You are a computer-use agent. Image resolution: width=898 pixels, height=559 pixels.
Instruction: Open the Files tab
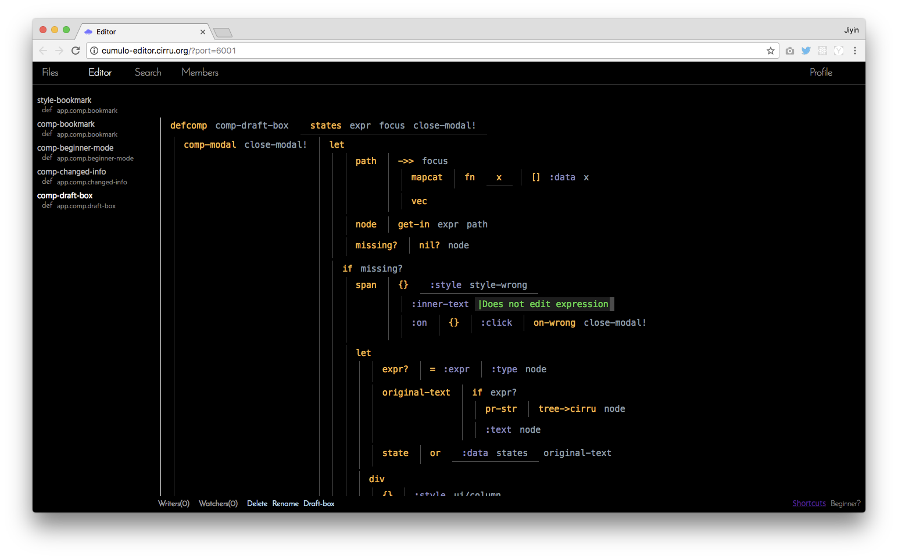click(50, 72)
